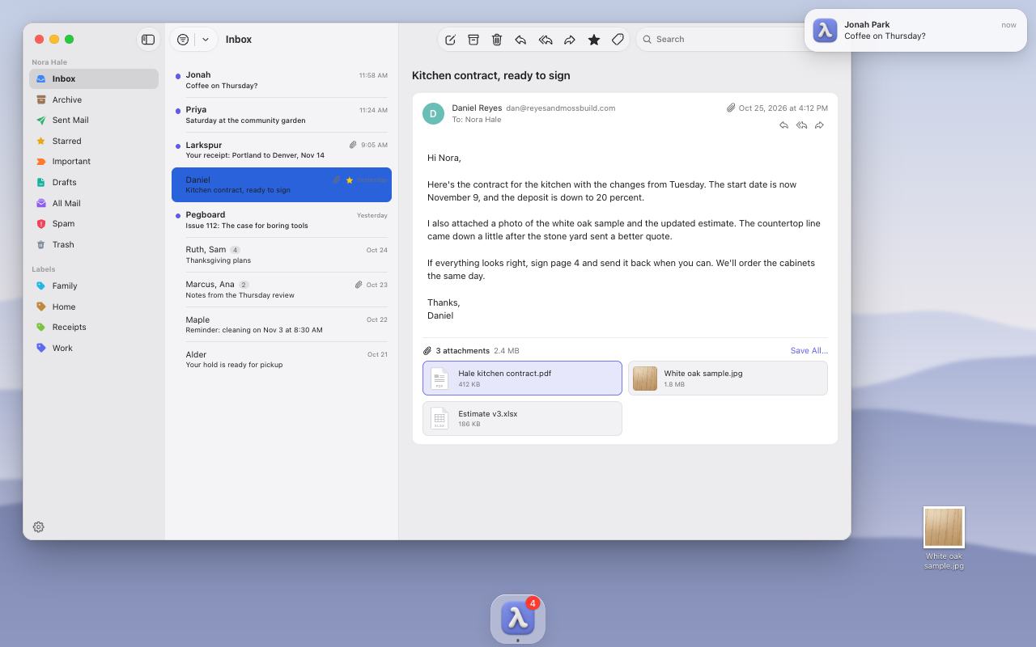Toggle the star on Daniel's list row

(350, 180)
